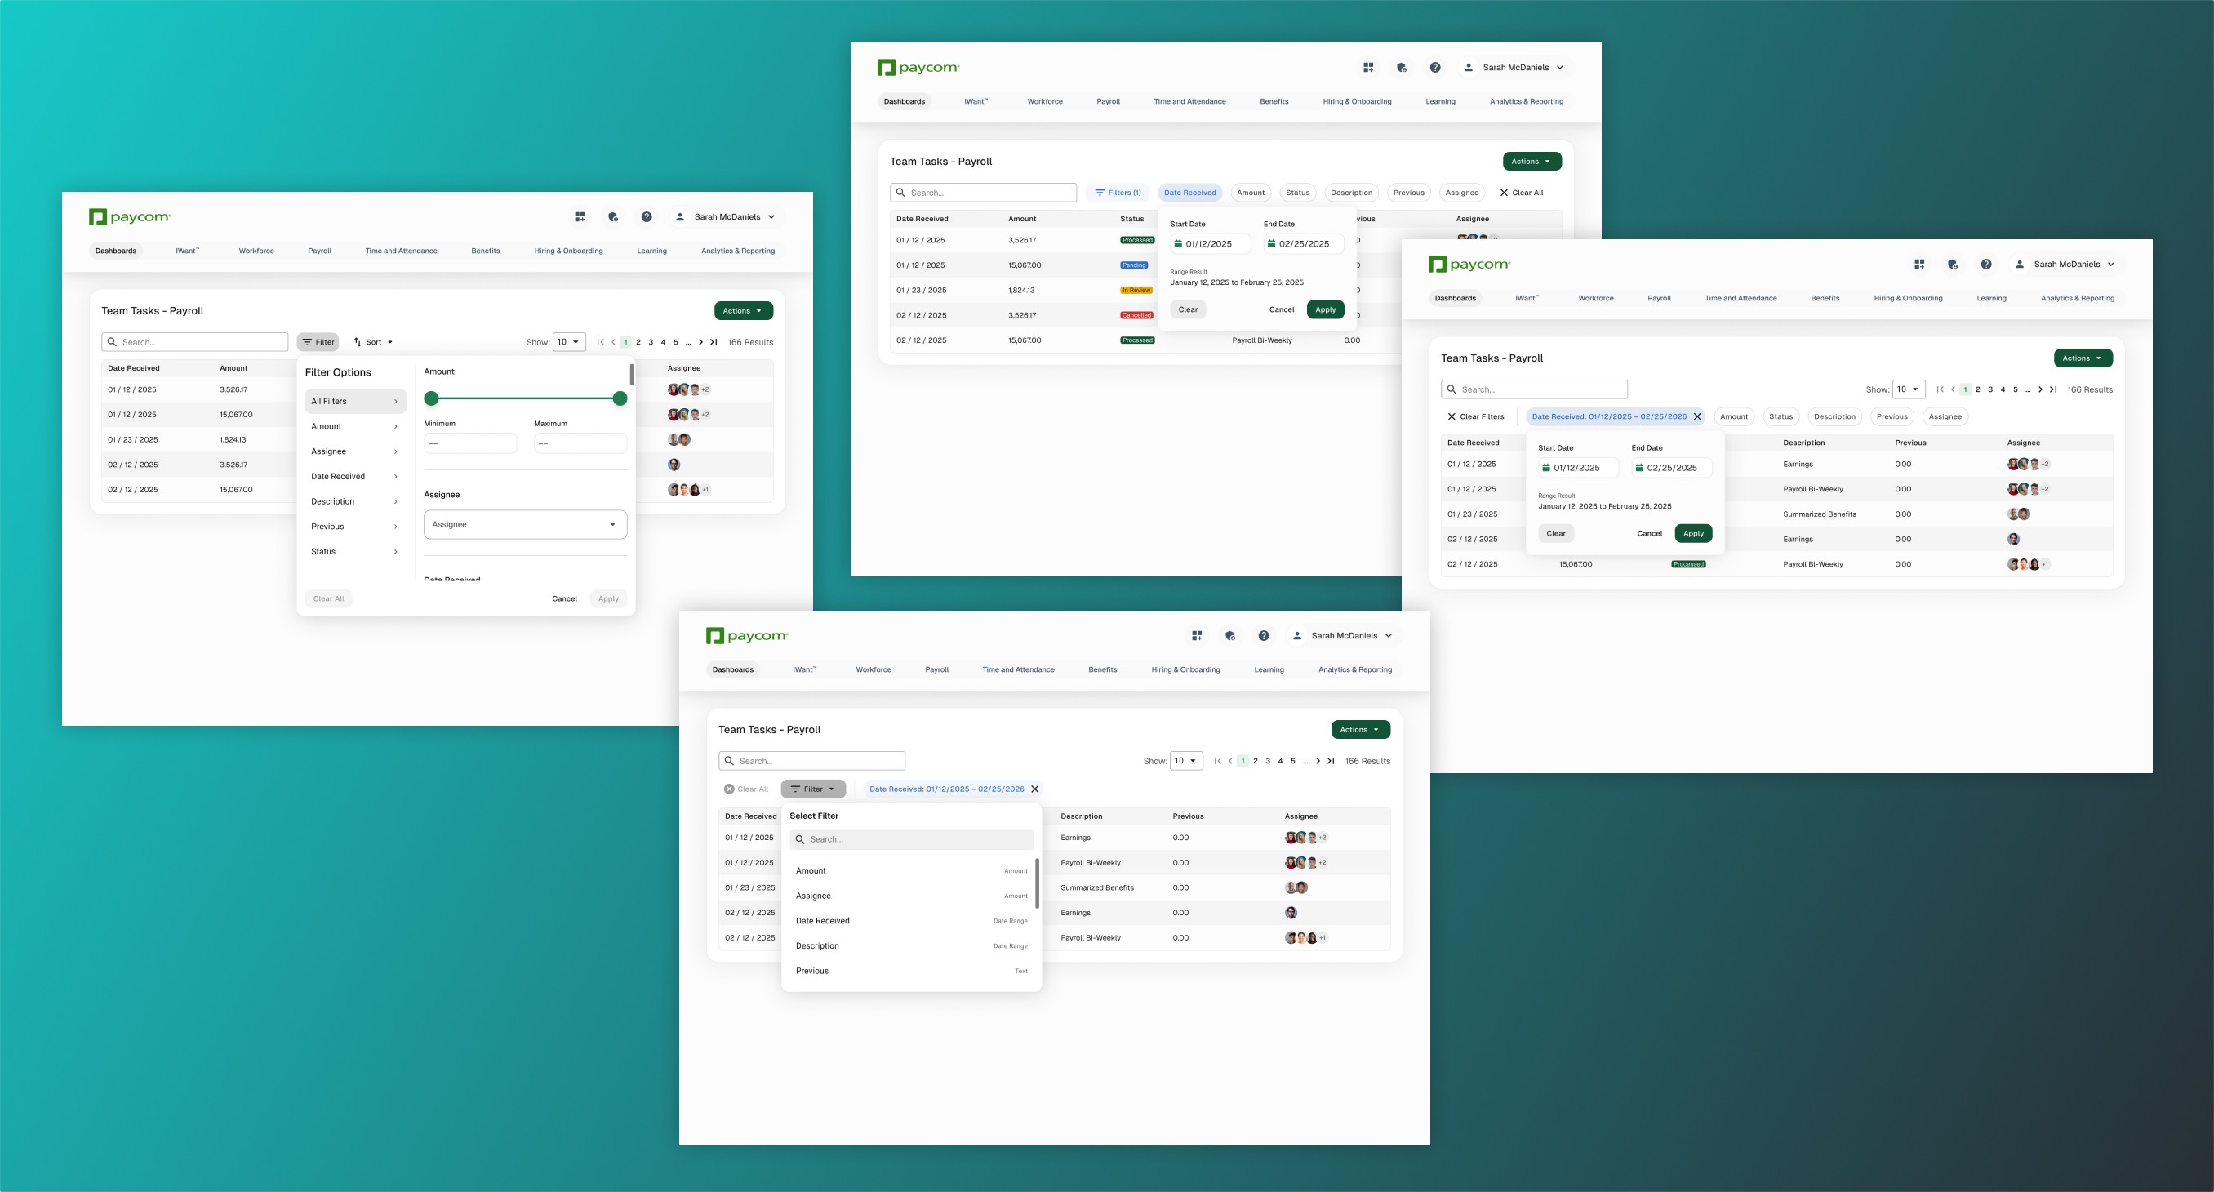
Task: Click the Filter Options panel vertical scrollbar
Action: [632, 374]
